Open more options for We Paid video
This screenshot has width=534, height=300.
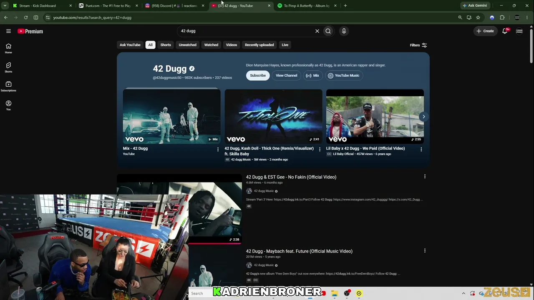(421, 149)
